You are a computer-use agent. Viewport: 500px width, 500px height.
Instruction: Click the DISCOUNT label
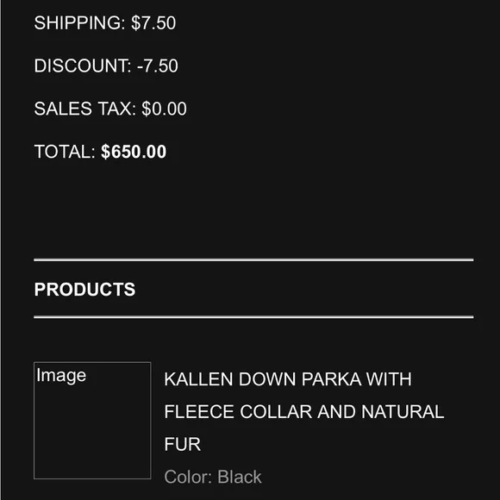click(x=83, y=66)
